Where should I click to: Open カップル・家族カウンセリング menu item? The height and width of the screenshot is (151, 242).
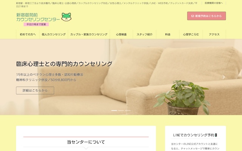[x=89, y=34]
